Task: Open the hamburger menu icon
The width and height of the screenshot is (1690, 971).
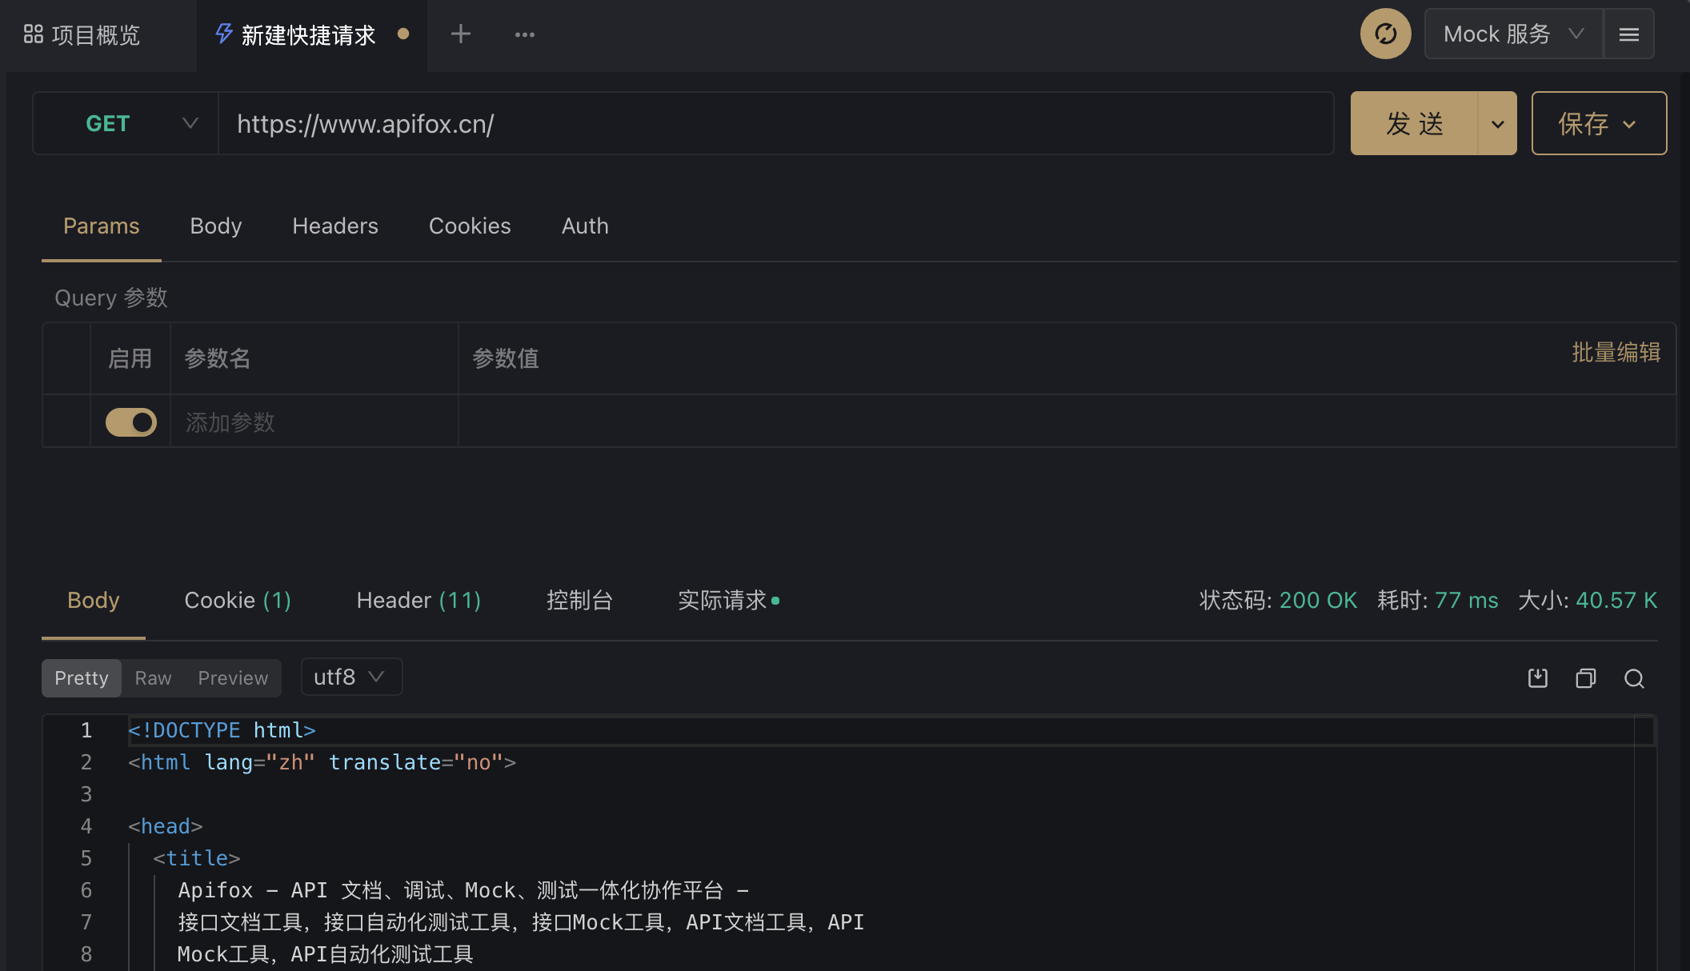Action: tap(1628, 34)
